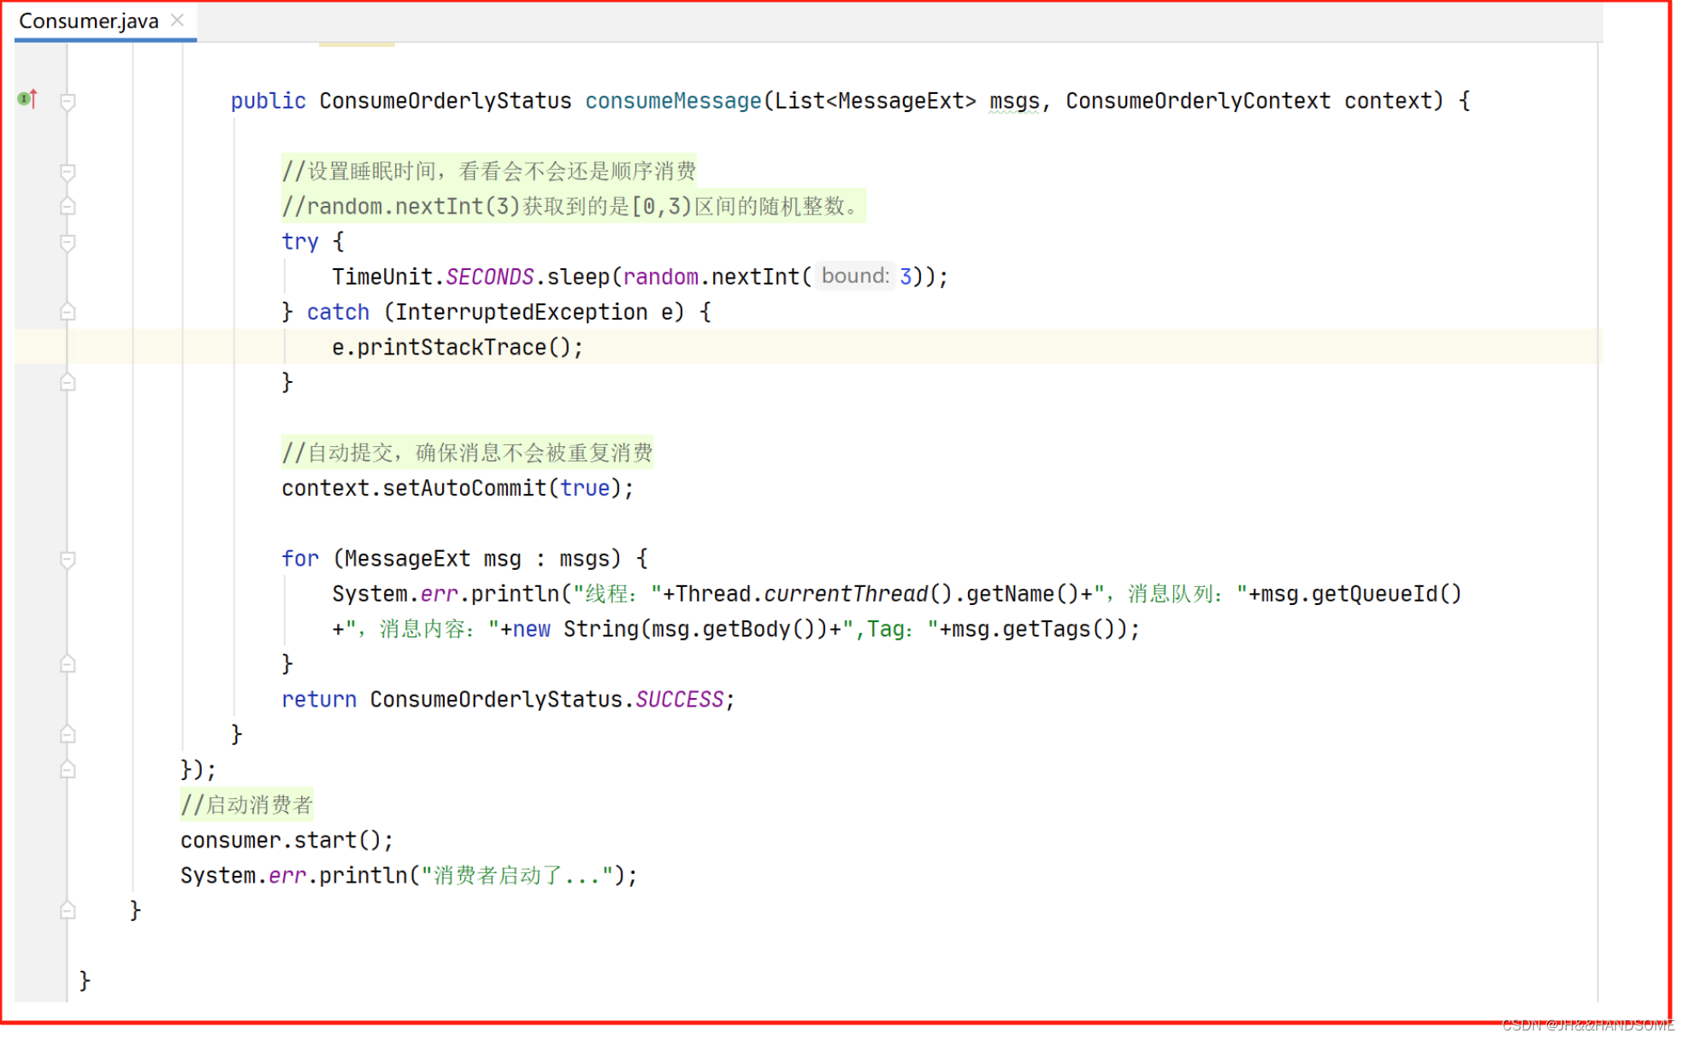Click fold end marker of the for loop closing brace
This screenshot has width=1688, height=1039.
[68, 664]
